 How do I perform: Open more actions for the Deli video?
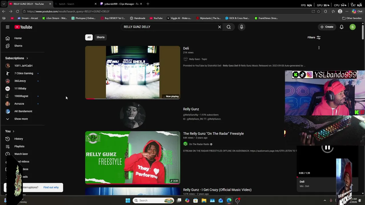coord(319,48)
